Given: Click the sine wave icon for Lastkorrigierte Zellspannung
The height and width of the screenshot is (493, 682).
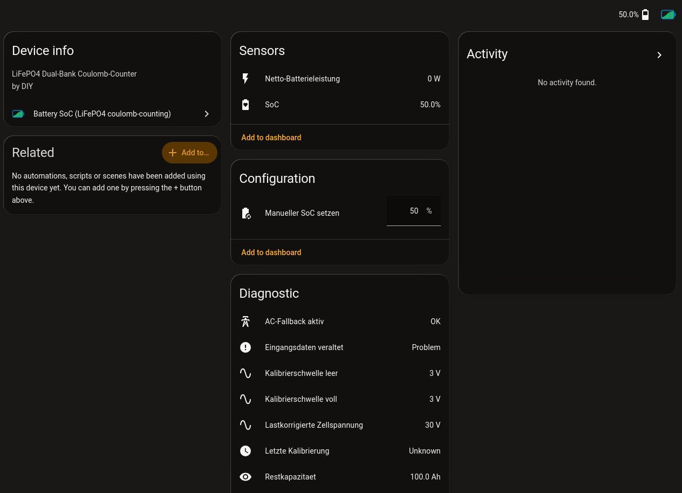Looking at the screenshot, I should [x=245, y=425].
